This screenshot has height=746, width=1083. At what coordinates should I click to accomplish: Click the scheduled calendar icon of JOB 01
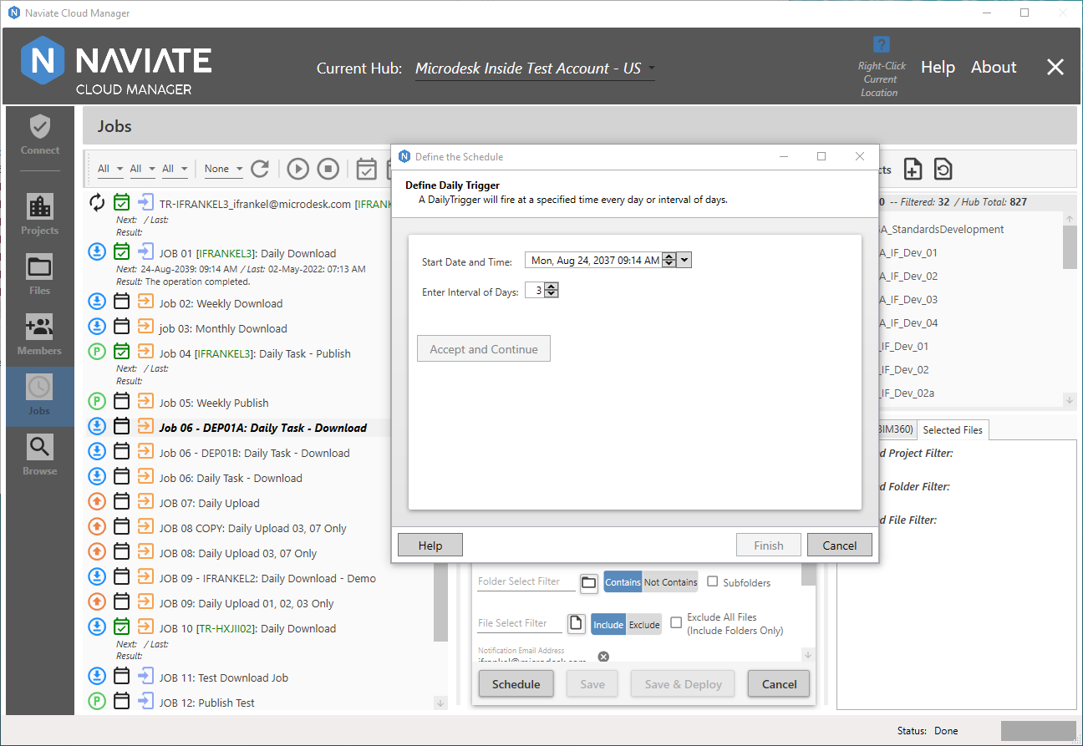(122, 251)
